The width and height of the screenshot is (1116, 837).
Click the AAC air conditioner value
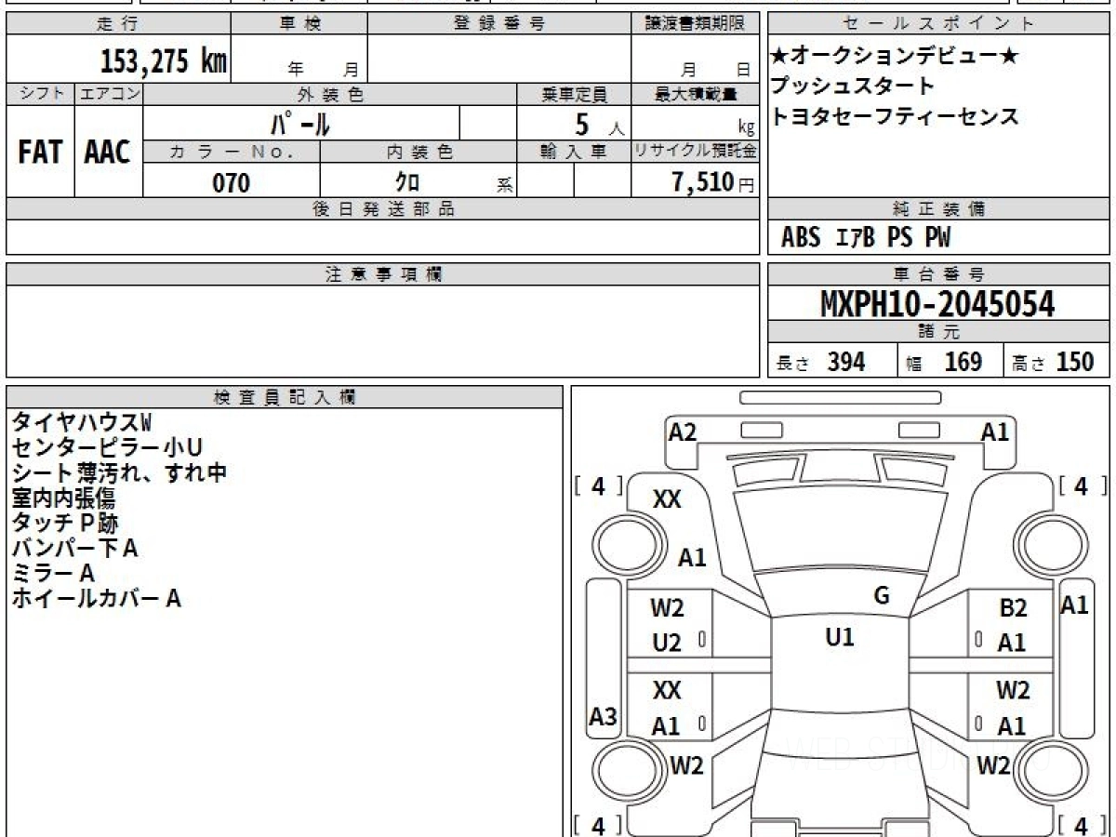[x=108, y=152]
